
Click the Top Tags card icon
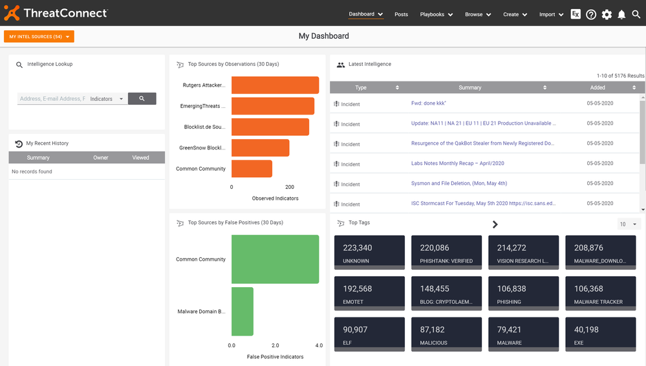tap(341, 223)
